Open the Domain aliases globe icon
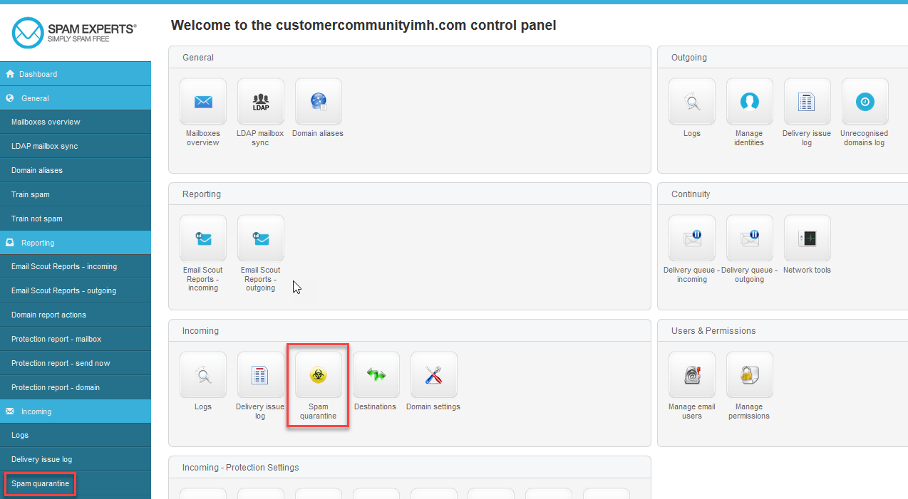This screenshot has height=499, width=908. tap(319, 102)
